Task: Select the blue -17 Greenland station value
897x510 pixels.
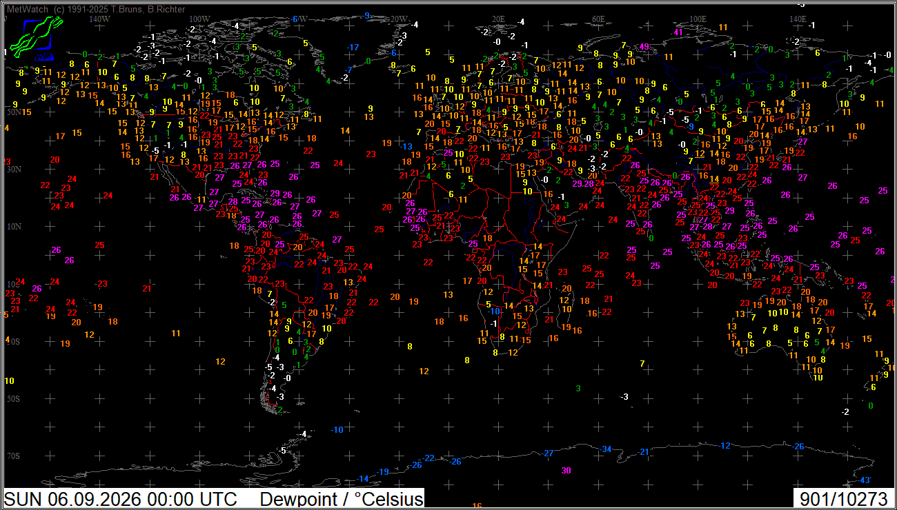Action: click(x=354, y=48)
